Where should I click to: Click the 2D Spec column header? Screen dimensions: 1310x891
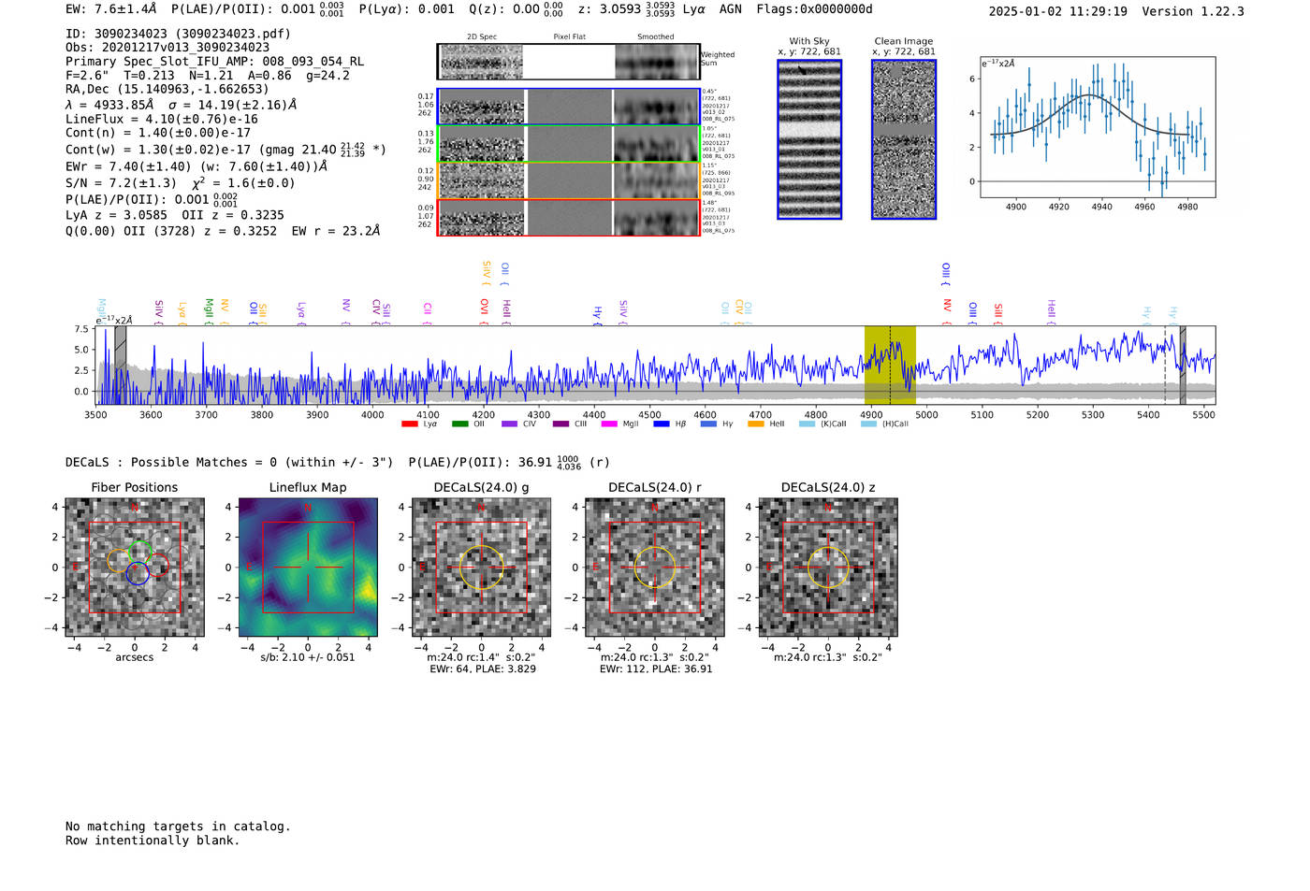coord(482,37)
